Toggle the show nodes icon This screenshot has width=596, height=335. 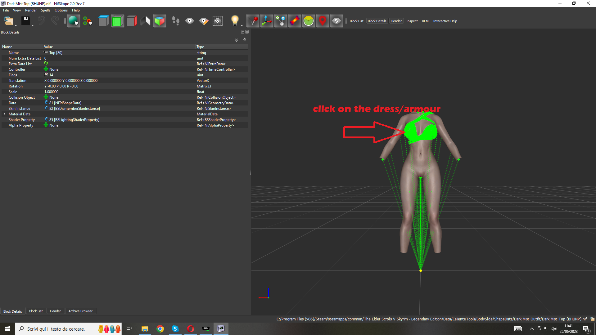pos(281,21)
